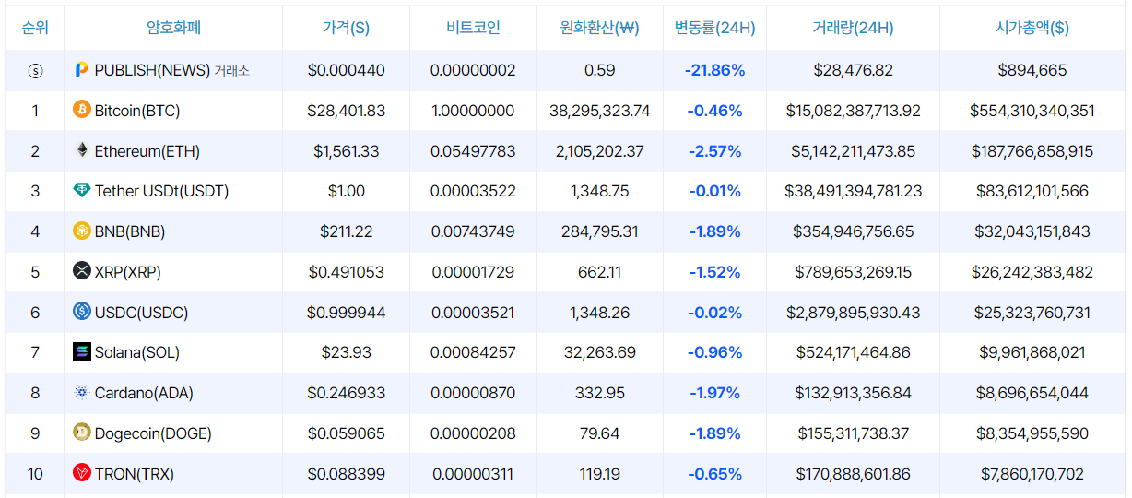Click the Ethereum diamond logo icon
Image resolution: width=1132 pixels, height=498 pixels.
click(82, 150)
